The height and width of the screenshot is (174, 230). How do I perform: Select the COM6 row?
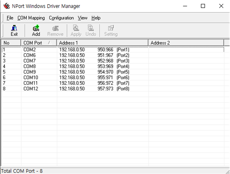coord(113,55)
